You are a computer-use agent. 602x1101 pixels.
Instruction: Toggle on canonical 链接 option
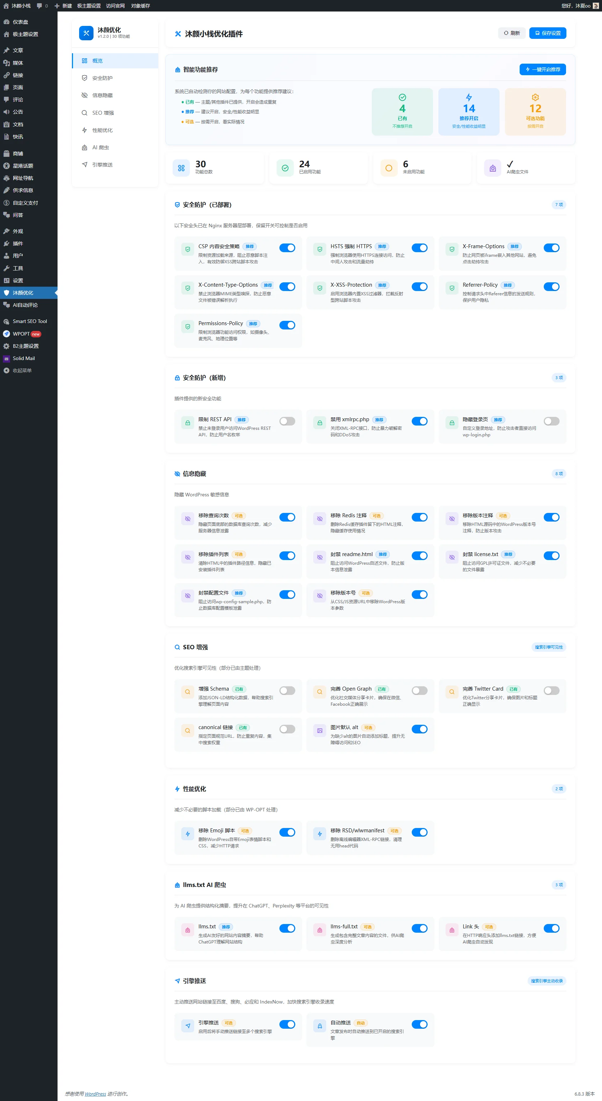point(287,729)
